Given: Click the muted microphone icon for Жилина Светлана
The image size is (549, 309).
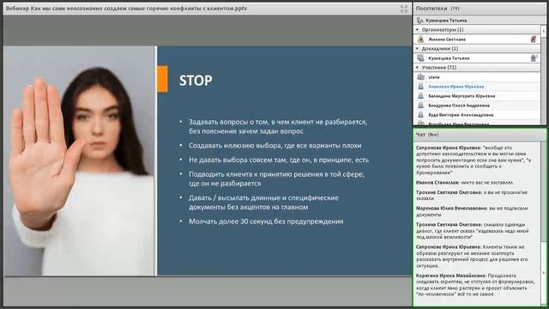Looking at the screenshot, I should (534, 39).
